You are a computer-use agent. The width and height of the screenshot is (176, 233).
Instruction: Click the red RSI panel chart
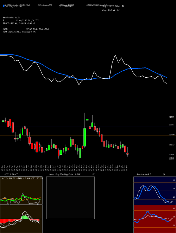click(155, 219)
